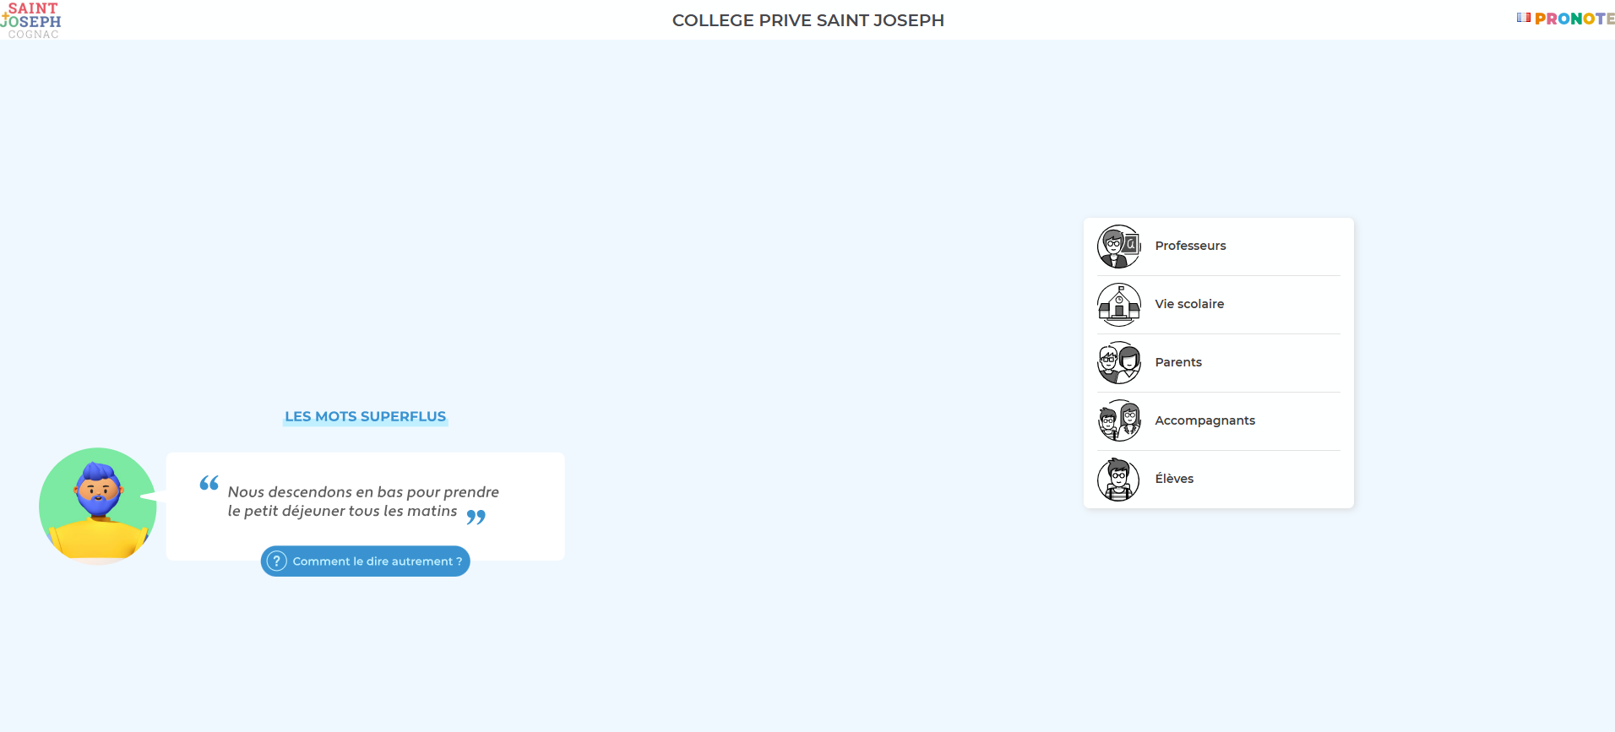Select the Parents space label
Viewport: 1615px width, 732px height.
click(1178, 362)
